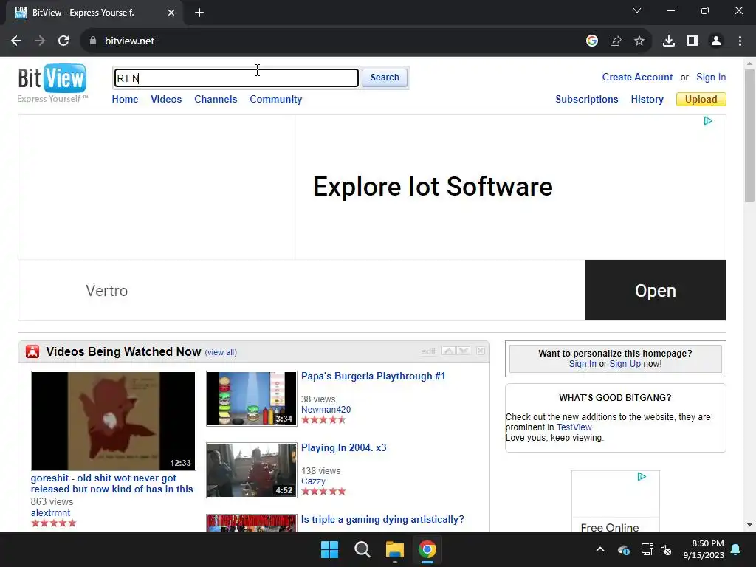The image size is (756, 567).
Task: Click the edit link in the videos module
Action: pos(428,351)
